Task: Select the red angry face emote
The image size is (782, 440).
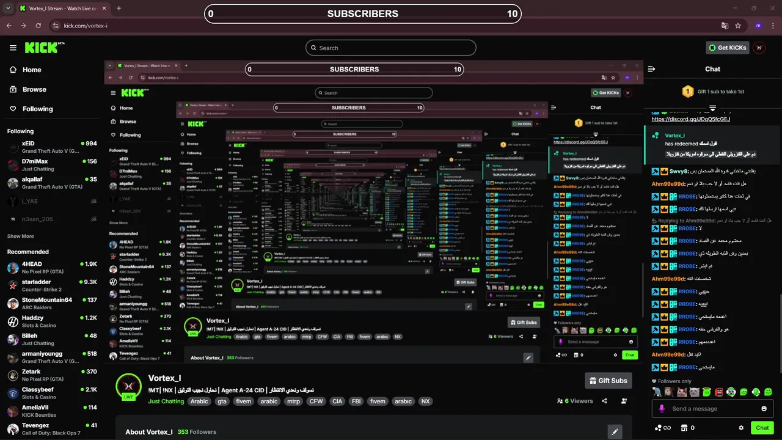Action: click(x=718, y=392)
